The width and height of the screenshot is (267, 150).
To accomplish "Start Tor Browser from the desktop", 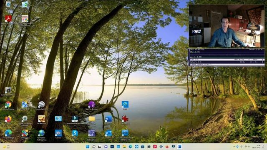I will click(x=92, y=105).
